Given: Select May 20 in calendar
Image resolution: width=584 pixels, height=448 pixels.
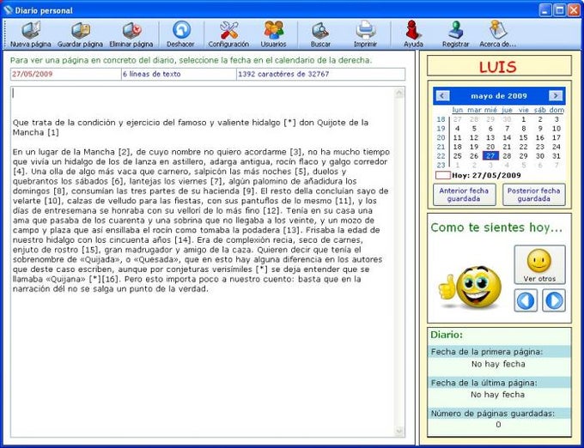Looking at the screenshot, I should click(490, 147).
